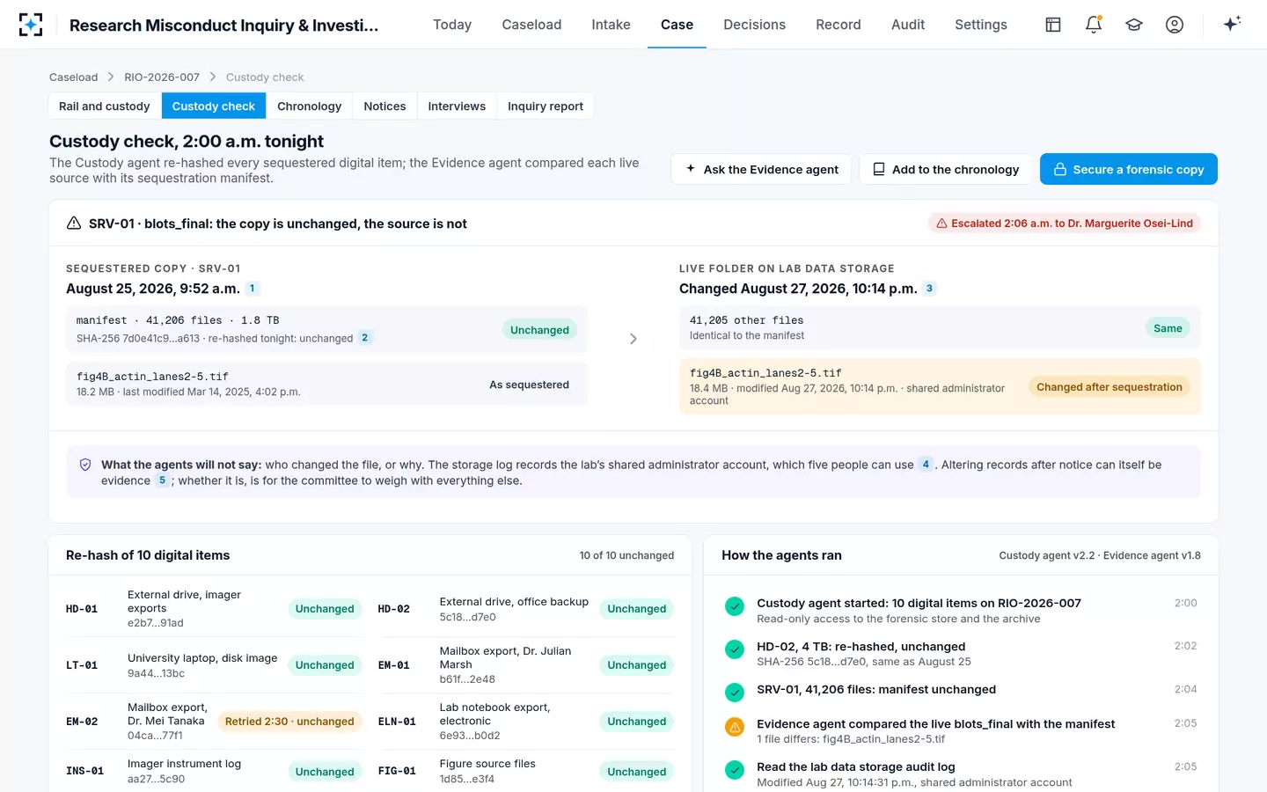The height and width of the screenshot is (792, 1267).
Task: Open the sparkle assistant icon
Action: coord(1232,24)
